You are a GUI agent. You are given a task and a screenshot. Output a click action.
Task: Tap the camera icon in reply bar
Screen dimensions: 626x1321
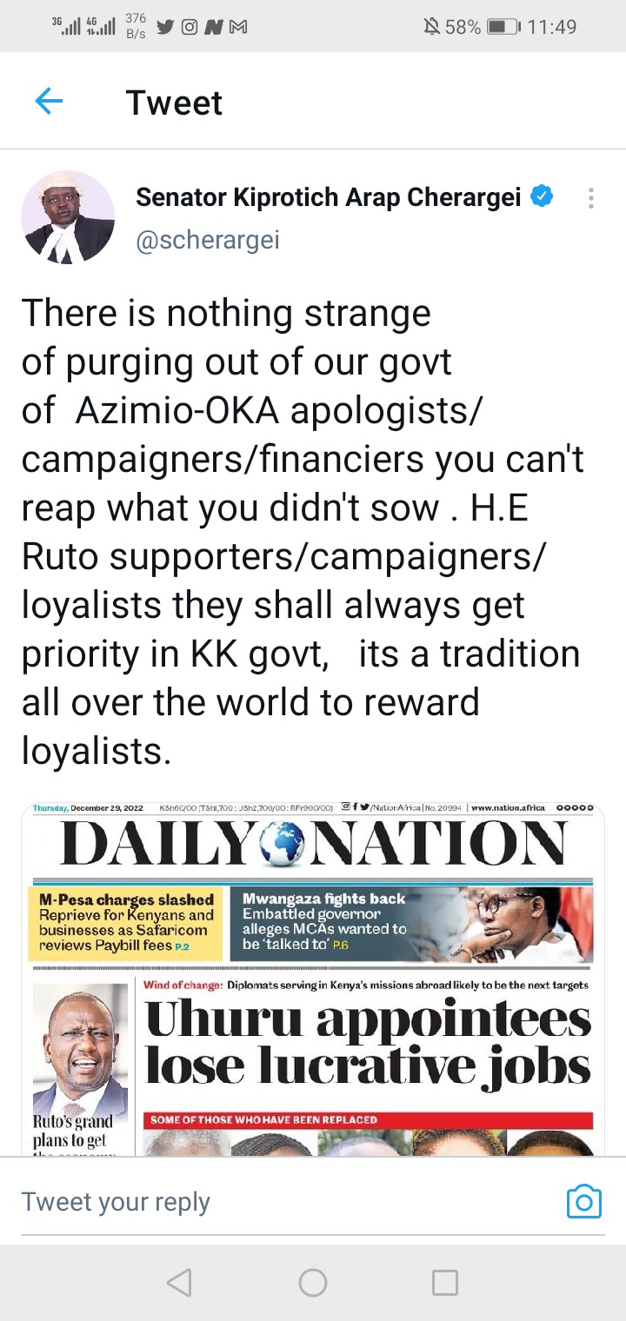pyautogui.click(x=584, y=1202)
